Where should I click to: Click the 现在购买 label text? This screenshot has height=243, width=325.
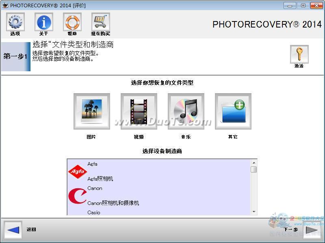pos(100,34)
